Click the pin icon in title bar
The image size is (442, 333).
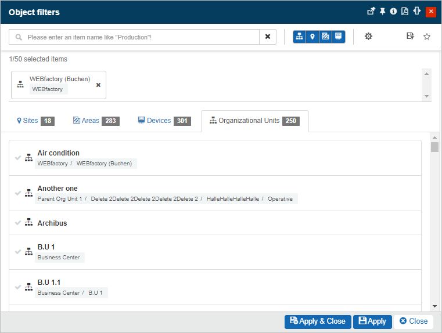click(383, 12)
